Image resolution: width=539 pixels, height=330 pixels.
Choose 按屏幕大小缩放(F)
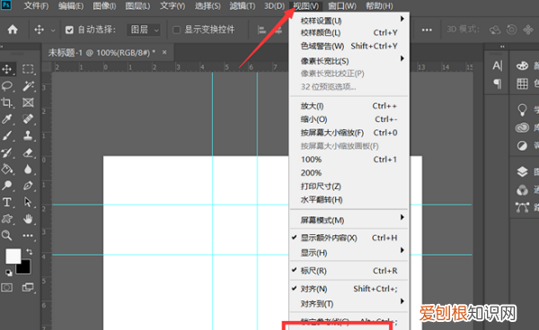(349, 133)
